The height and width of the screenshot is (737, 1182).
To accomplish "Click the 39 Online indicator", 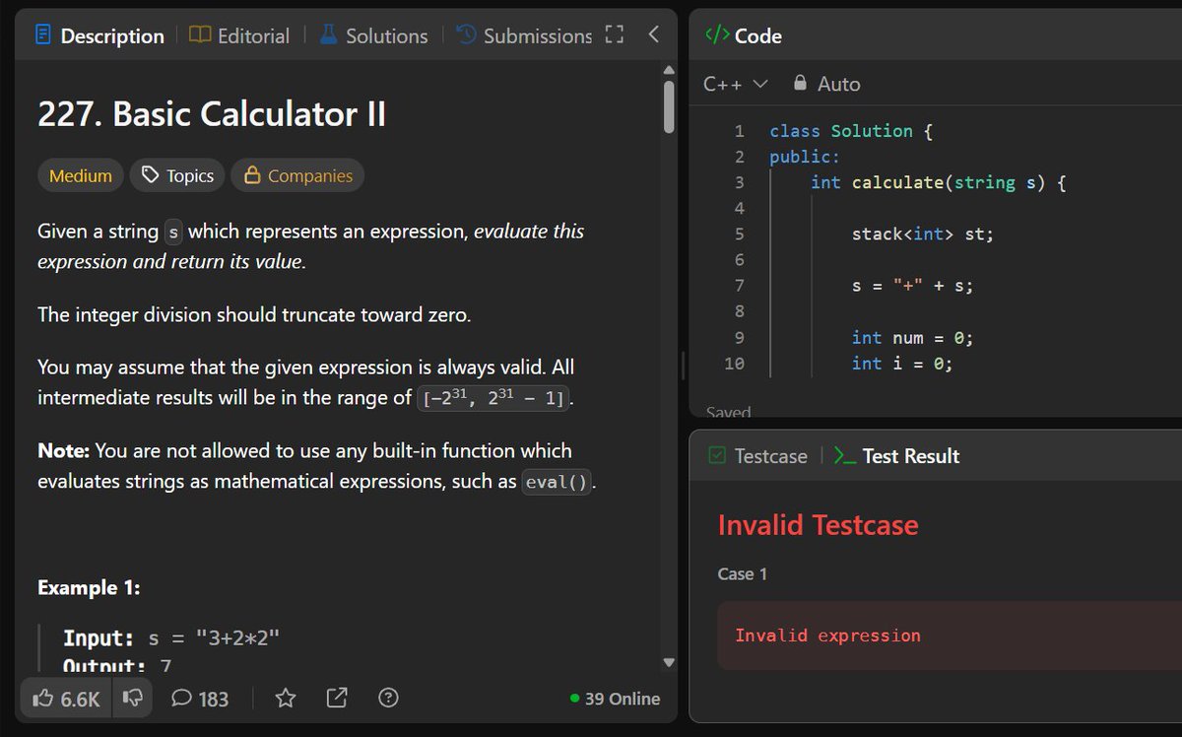I will point(615,699).
